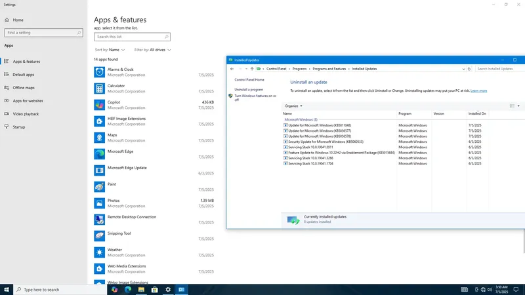Click the Uninstall a program link
Screen dimensions: 525x295
click(249, 90)
